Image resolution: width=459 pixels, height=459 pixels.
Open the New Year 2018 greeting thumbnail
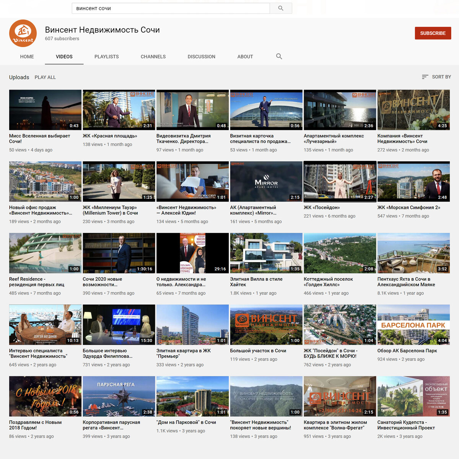coord(45,396)
